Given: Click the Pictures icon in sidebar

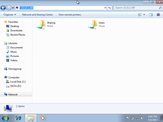Looking at the screenshot, I should [x=8, y=56].
